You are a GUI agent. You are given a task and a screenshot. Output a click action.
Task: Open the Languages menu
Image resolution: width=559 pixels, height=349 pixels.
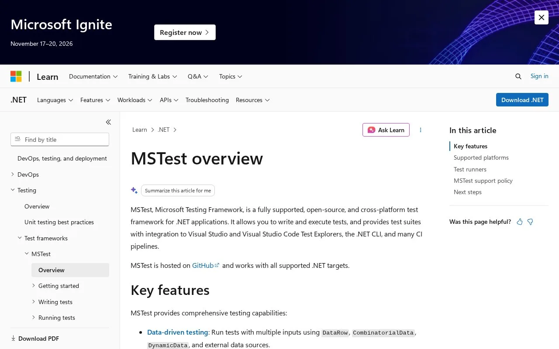click(x=55, y=100)
